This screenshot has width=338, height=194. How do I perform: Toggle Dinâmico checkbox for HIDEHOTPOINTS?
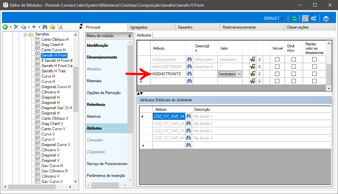coord(294,74)
